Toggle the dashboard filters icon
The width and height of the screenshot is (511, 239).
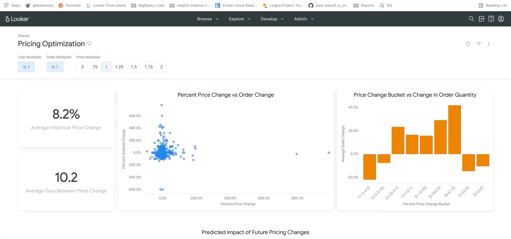coord(479,44)
